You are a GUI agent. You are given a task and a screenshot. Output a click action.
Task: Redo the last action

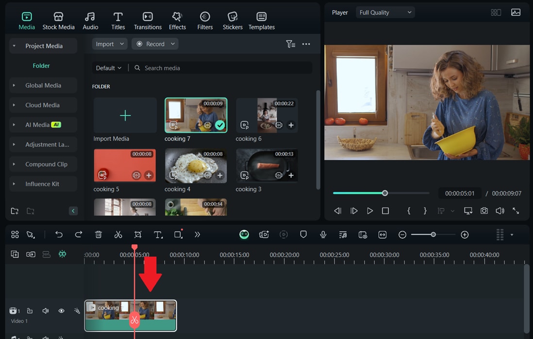click(x=79, y=234)
